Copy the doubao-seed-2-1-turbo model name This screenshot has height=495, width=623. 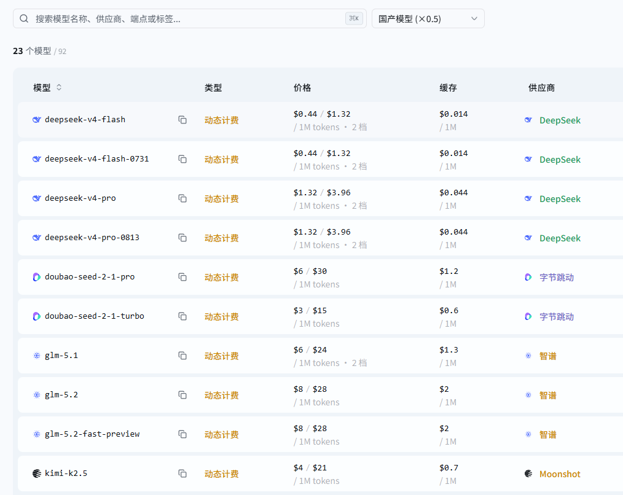(x=182, y=316)
